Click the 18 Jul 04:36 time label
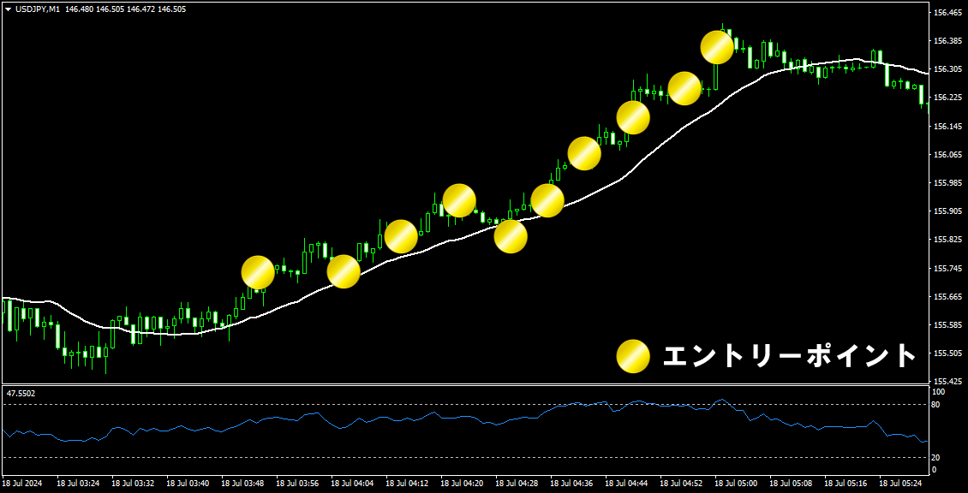Screen dimensions: 968x493 572,483
